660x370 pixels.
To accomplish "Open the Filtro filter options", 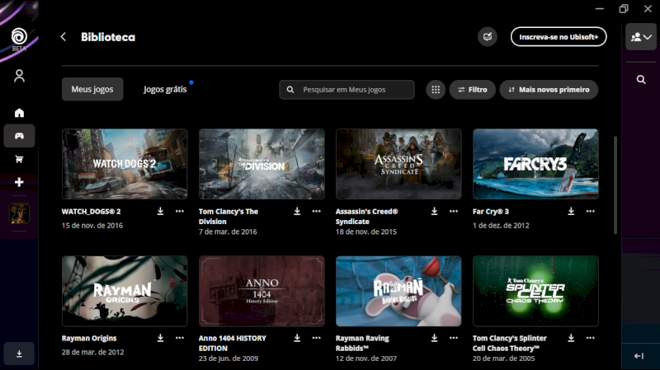I will click(472, 89).
